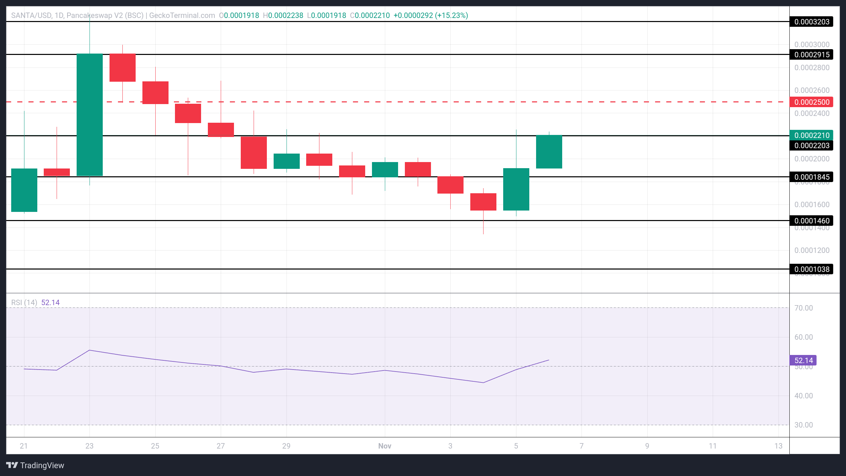
Task: Click the red 0.0002500 price label
Action: 811,102
